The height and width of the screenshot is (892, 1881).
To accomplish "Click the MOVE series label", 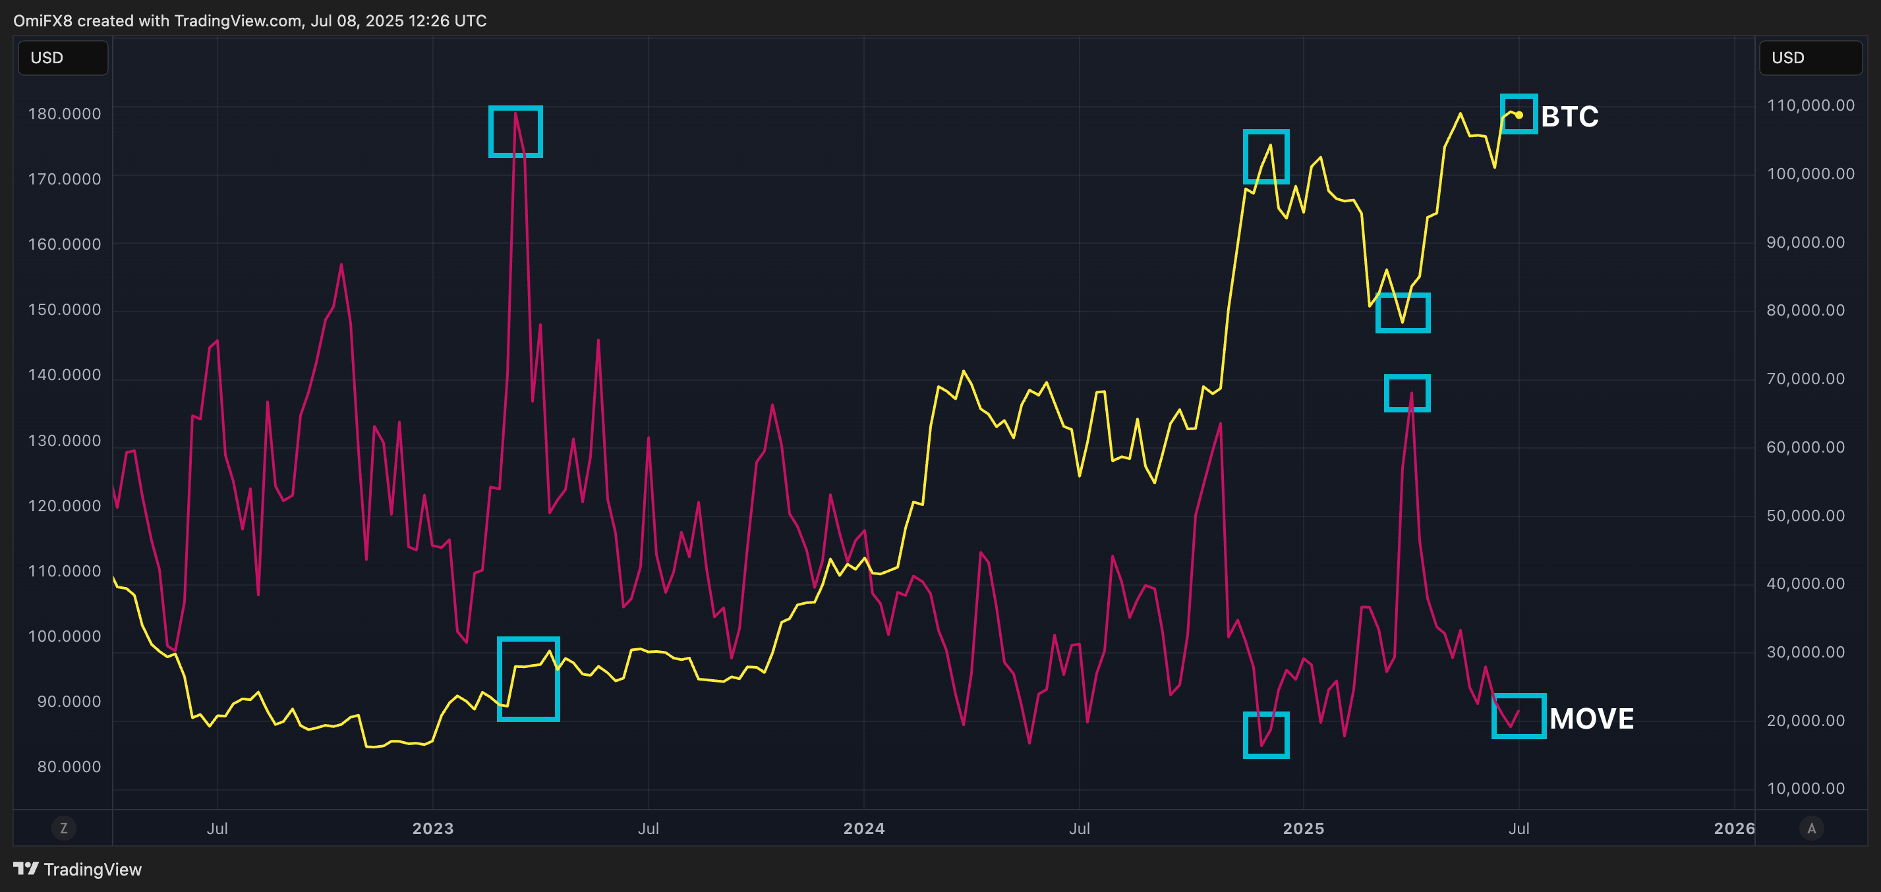I will 1591,718.
